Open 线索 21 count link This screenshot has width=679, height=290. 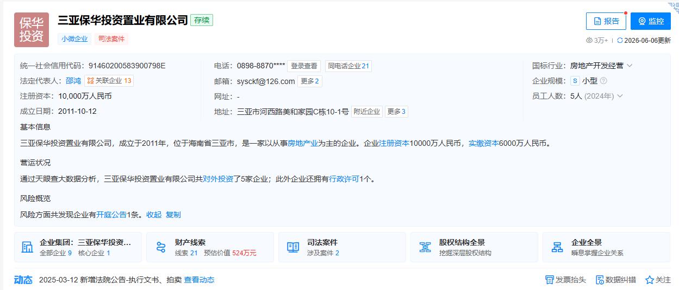[186, 253]
